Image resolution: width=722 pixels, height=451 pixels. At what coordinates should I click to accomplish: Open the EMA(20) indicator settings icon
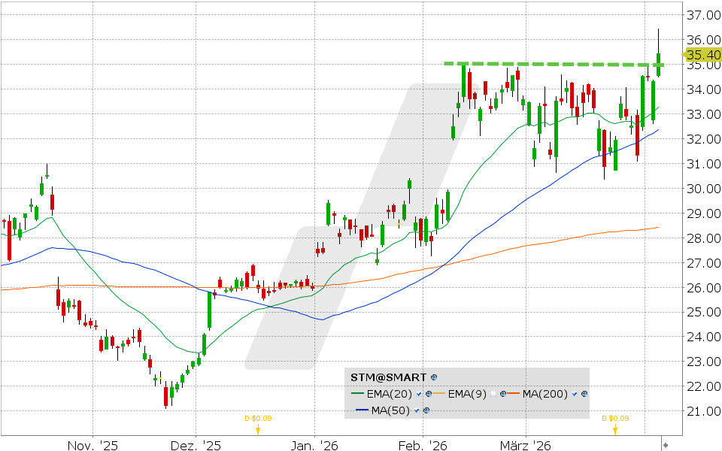coord(428,394)
